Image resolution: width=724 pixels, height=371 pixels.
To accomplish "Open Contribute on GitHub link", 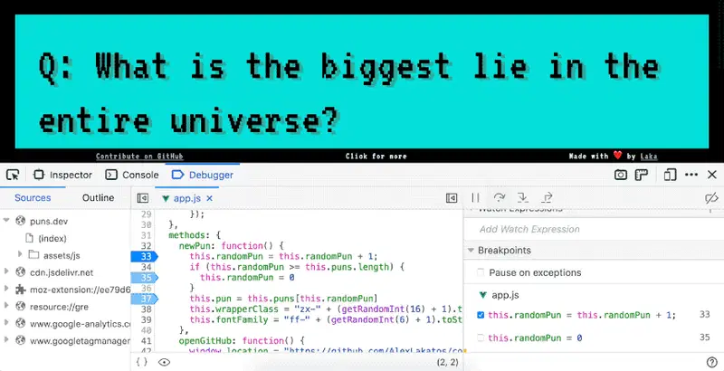I will click(133, 156).
